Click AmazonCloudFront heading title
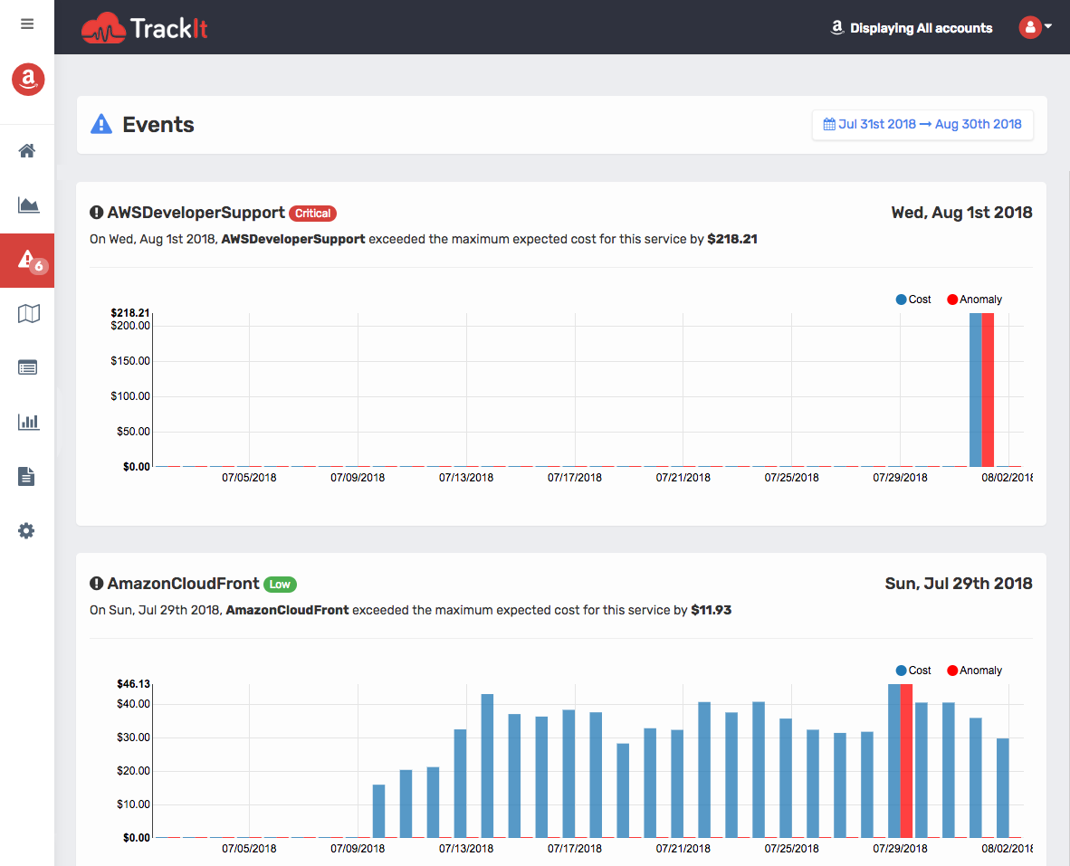1070x866 pixels. tap(184, 584)
